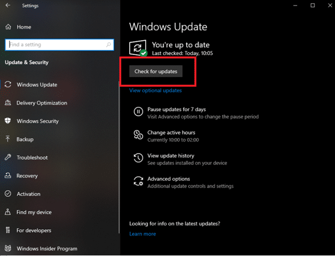Open View optional updates link

click(156, 90)
